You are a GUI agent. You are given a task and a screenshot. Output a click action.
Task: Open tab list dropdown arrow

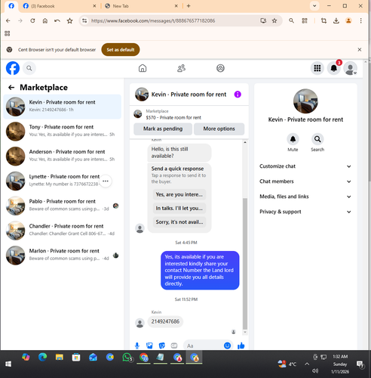(x=314, y=6)
